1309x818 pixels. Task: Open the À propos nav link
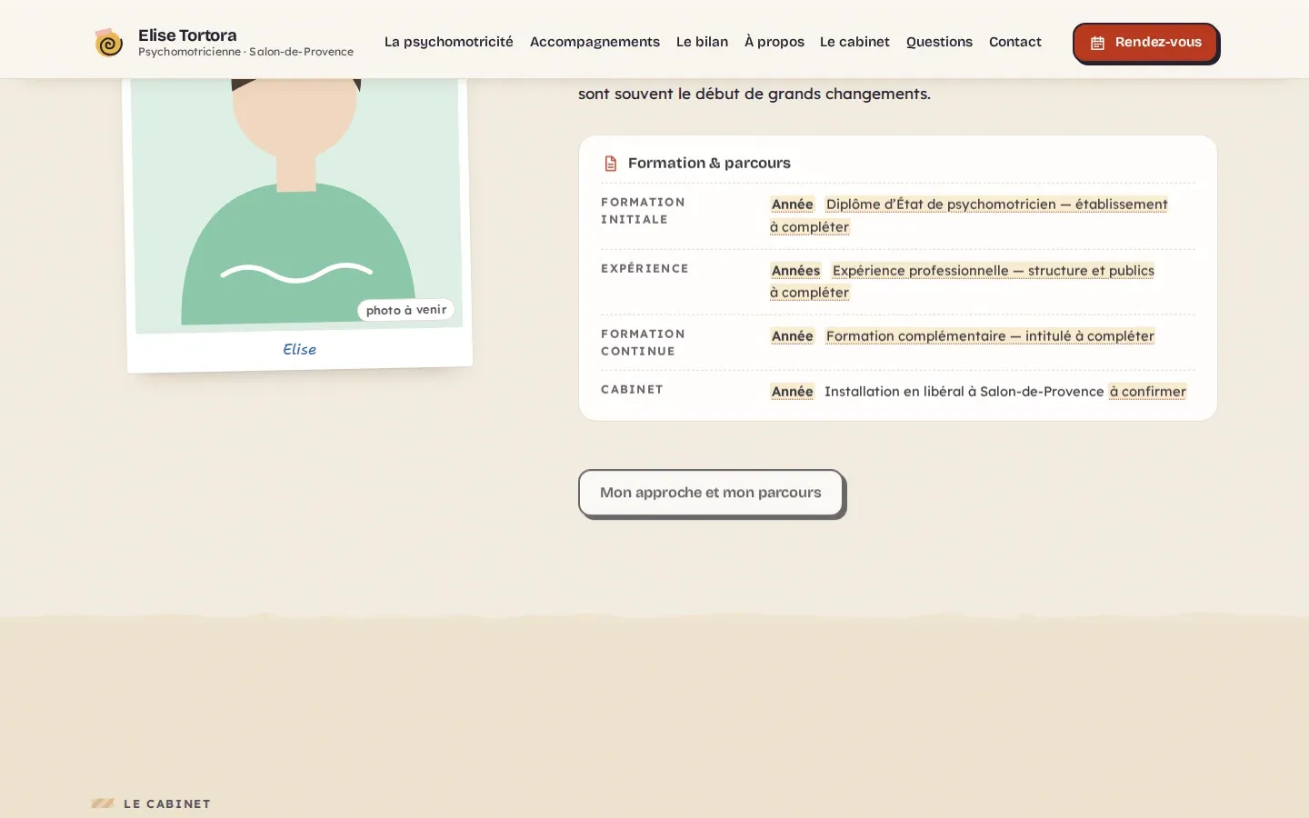pos(774,42)
